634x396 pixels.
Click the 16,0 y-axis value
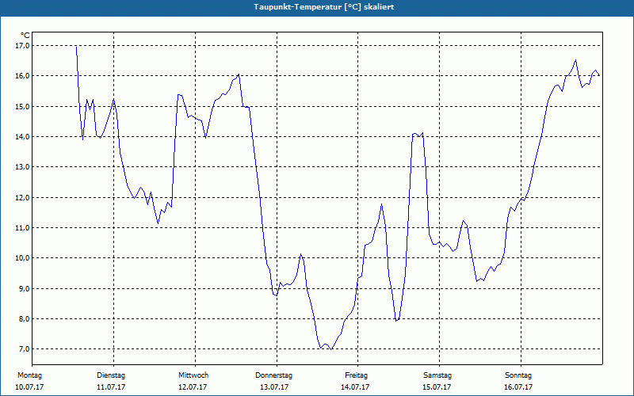pos(22,76)
